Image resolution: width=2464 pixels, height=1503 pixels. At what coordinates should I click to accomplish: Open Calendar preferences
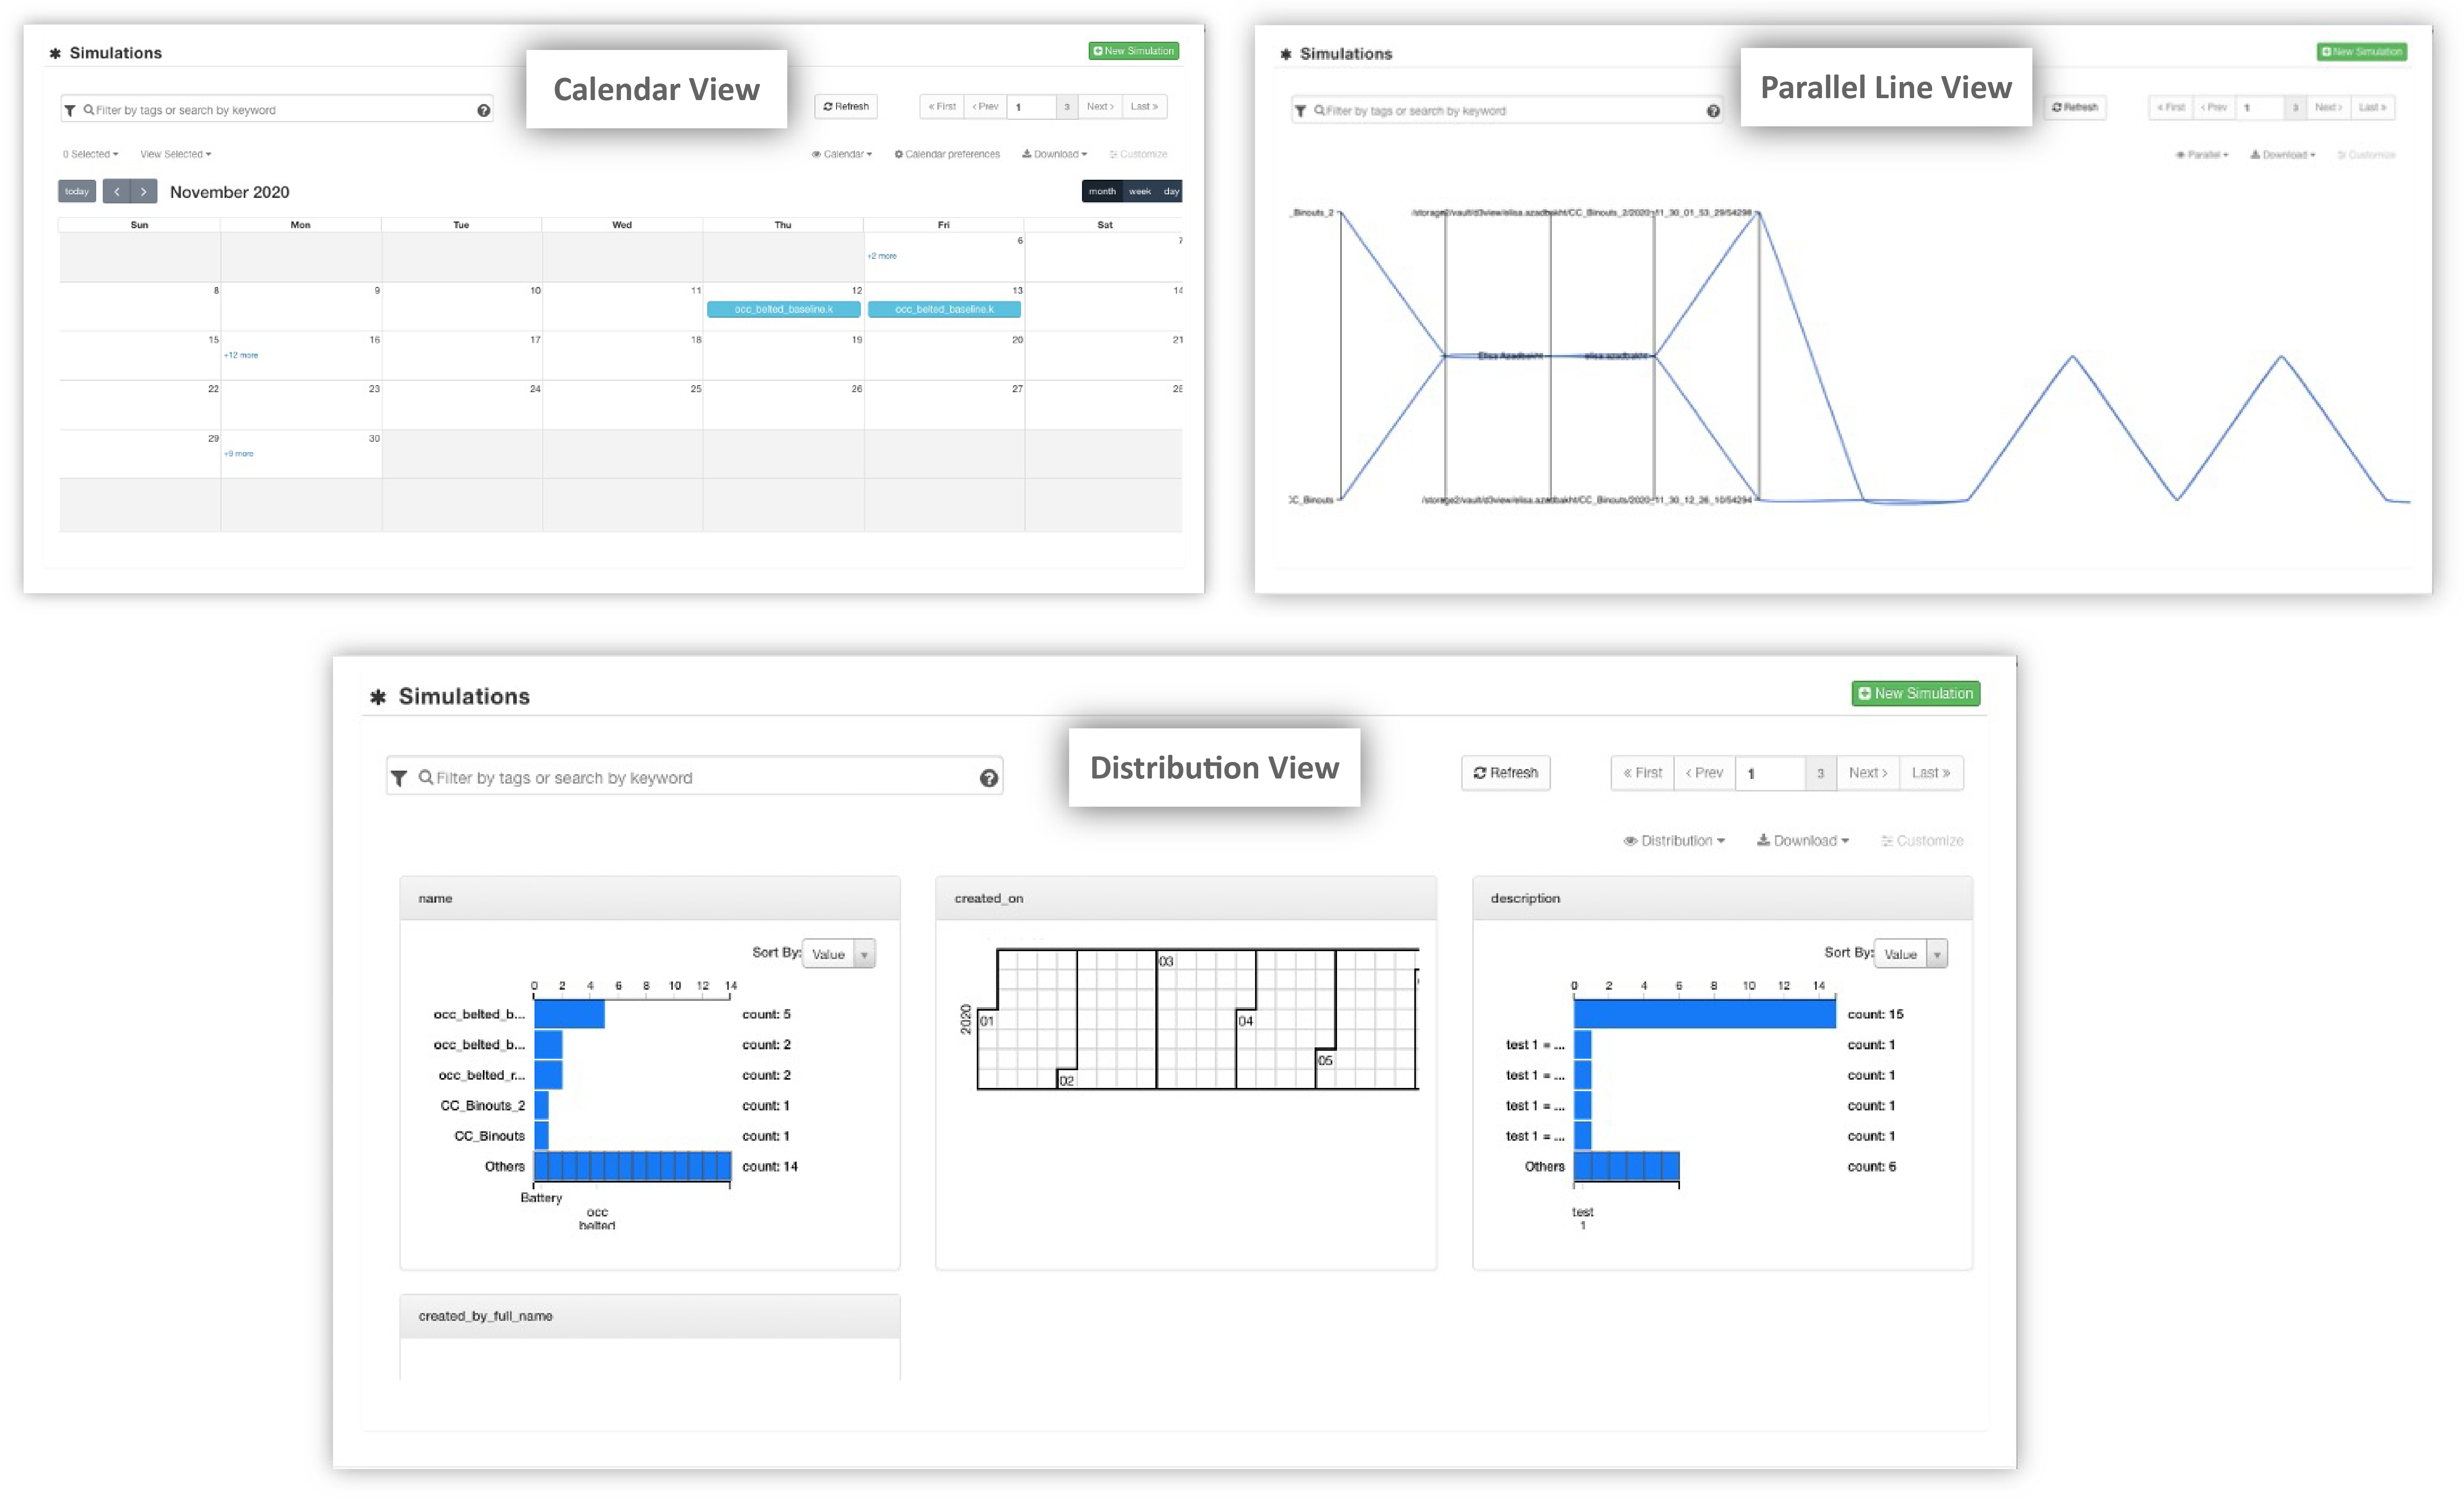947,154
